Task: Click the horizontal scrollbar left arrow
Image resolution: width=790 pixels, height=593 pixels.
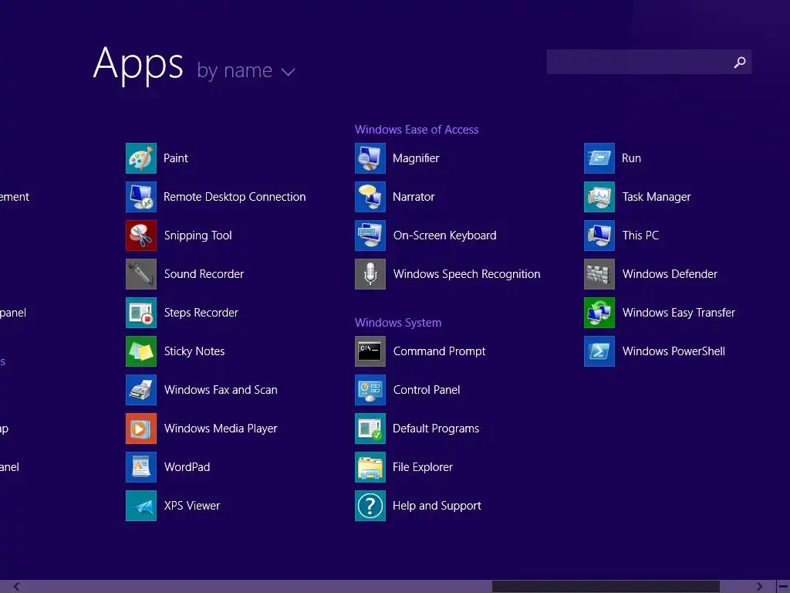Action: point(17,587)
